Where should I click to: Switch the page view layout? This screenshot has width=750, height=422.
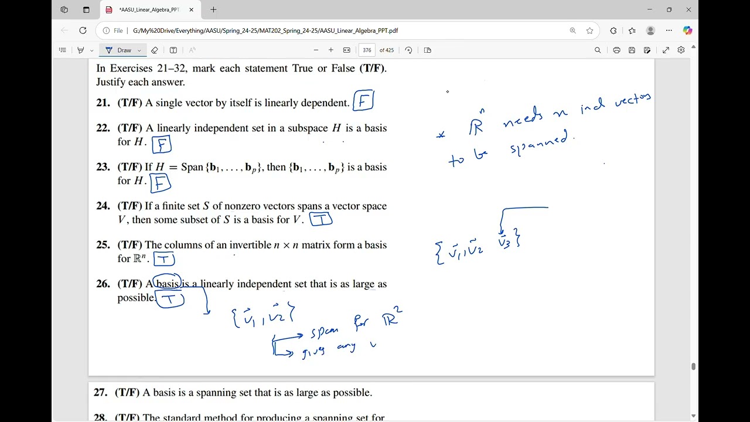pos(427,50)
